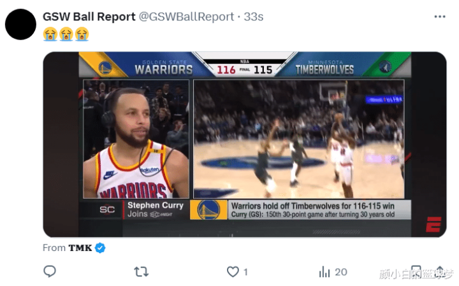Click the 116-115 final scoreboard in video
Screen dimensions: 459x286
pos(244,68)
